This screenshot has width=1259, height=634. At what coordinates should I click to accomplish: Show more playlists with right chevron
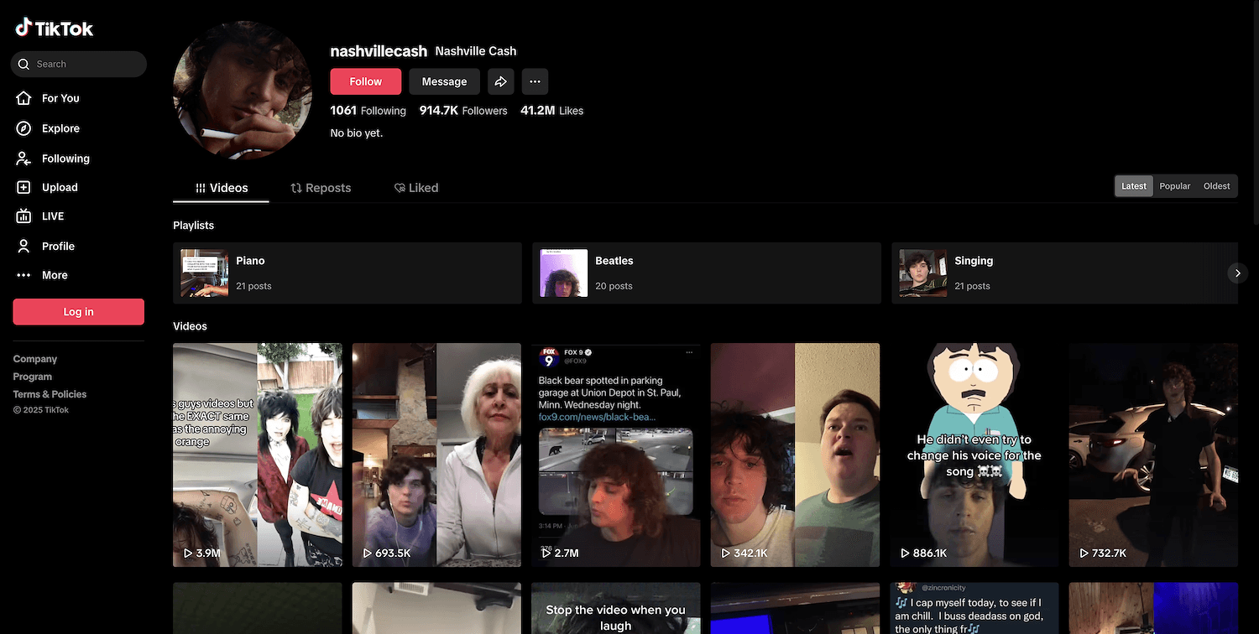[1237, 273]
